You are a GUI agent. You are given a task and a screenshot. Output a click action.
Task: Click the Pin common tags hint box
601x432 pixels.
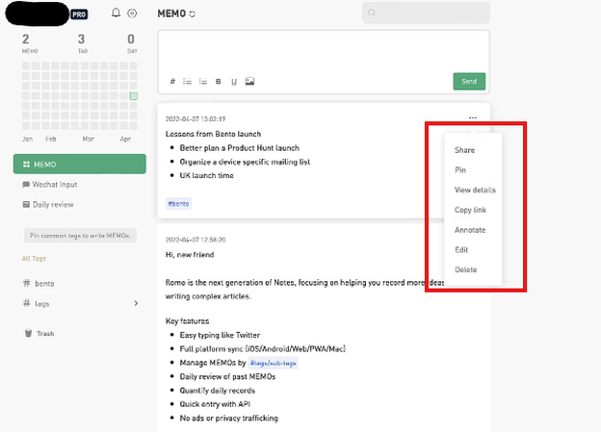point(80,236)
